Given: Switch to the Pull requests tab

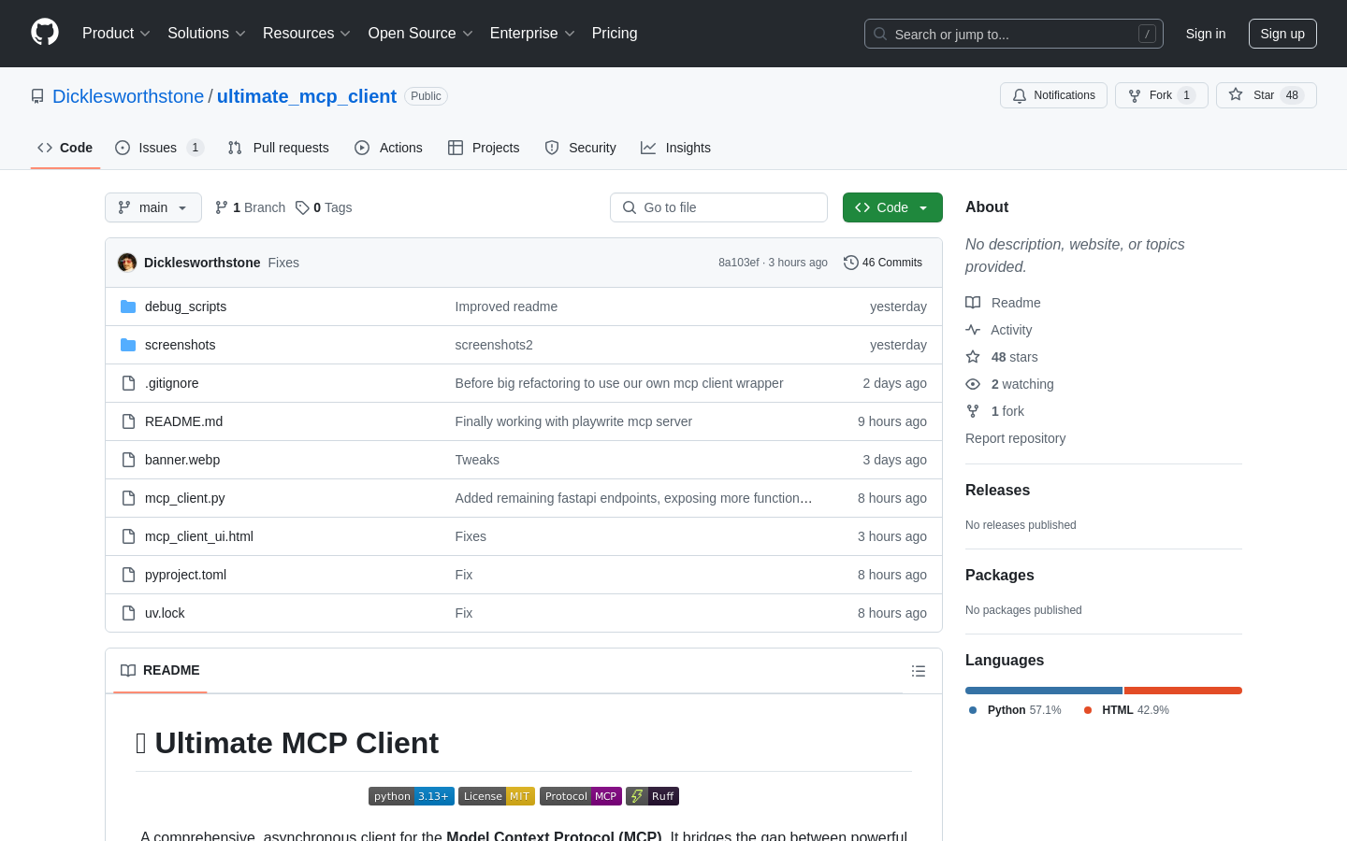Looking at the screenshot, I should pos(279,148).
